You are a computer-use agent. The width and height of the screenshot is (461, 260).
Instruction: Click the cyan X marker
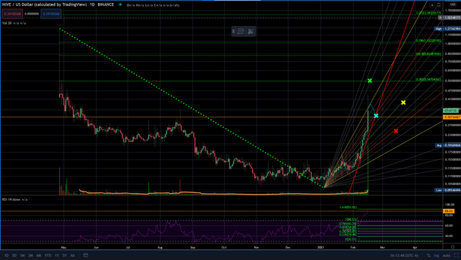[376, 116]
